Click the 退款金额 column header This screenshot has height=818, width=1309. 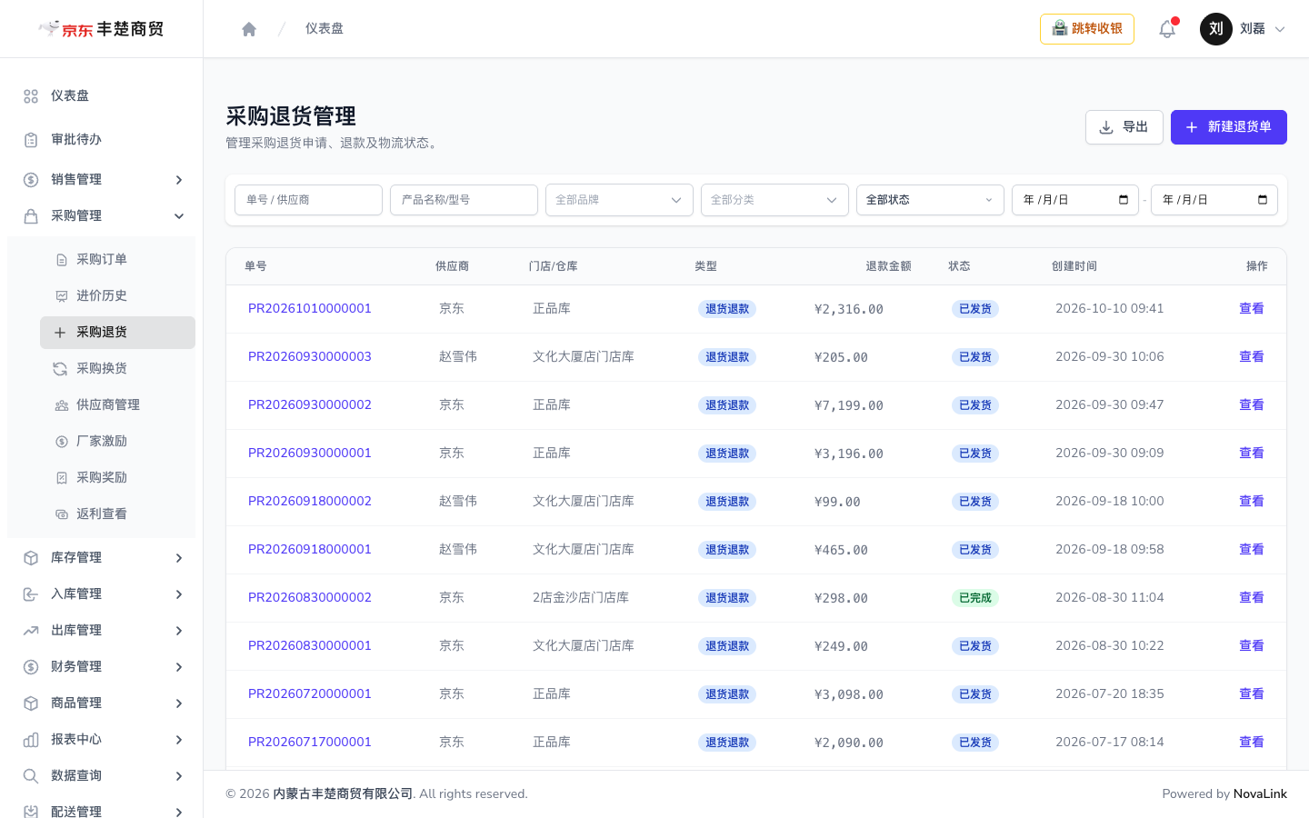click(x=888, y=266)
